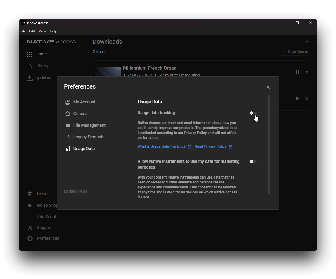336x279 pixels.
Task: Minimize the Native Access window
Action: point(284,23)
